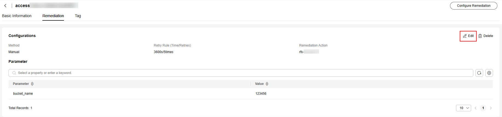Image resolution: width=502 pixels, height=117 pixels.
Task: Click the search magnifier icon
Action: pos(14,73)
